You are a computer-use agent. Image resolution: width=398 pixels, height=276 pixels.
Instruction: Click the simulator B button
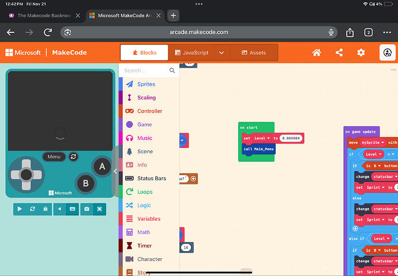(x=86, y=183)
